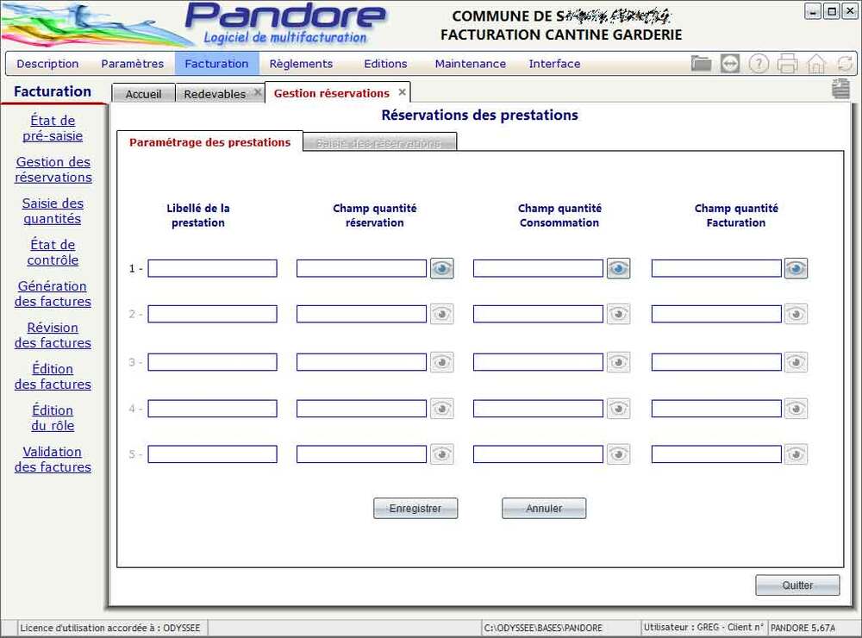Click the printer icon in toolbar
The width and height of the screenshot is (862, 638).
(x=787, y=63)
